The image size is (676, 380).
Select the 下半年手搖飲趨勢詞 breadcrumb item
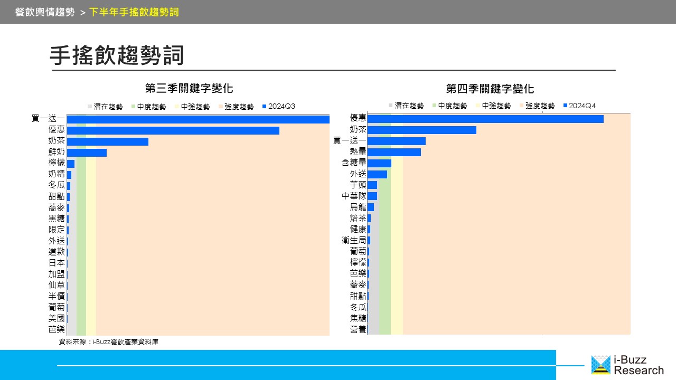click(x=134, y=12)
